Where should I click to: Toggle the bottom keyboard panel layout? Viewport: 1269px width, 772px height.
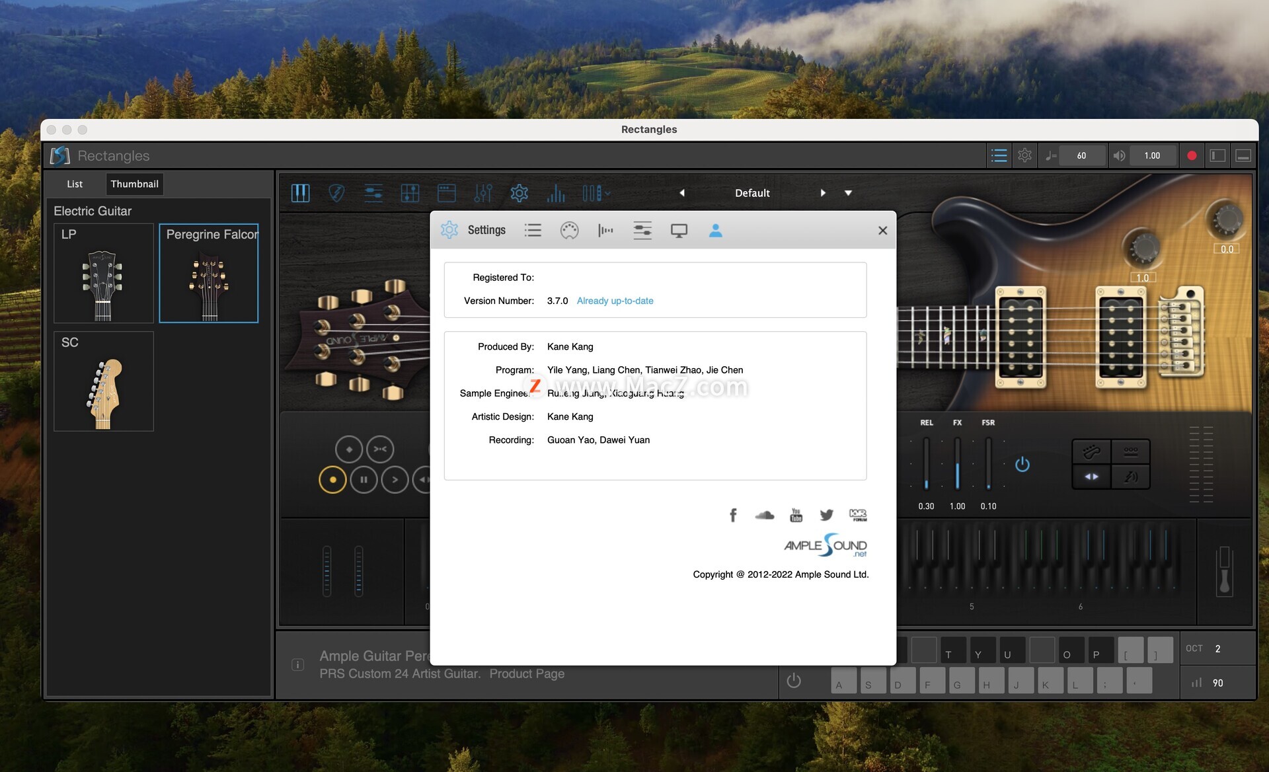click(1243, 155)
